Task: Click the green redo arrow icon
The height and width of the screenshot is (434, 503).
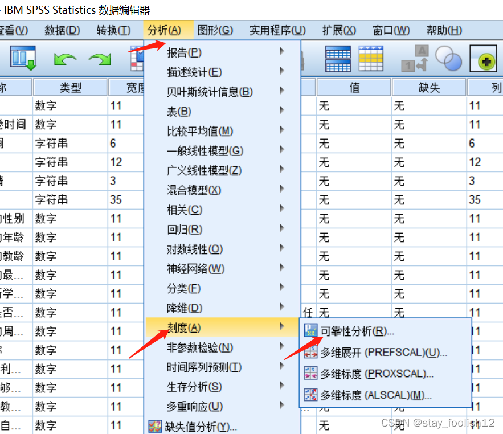Action: coord(100,59)
